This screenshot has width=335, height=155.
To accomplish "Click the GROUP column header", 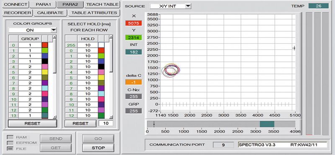I will tap(30, 39).
